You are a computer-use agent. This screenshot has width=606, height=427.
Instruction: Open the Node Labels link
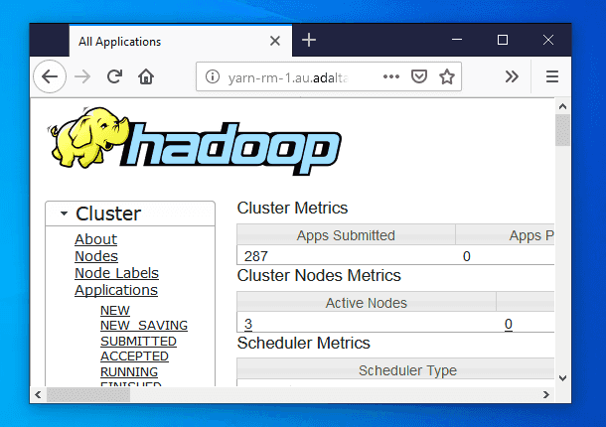point(116,273)
